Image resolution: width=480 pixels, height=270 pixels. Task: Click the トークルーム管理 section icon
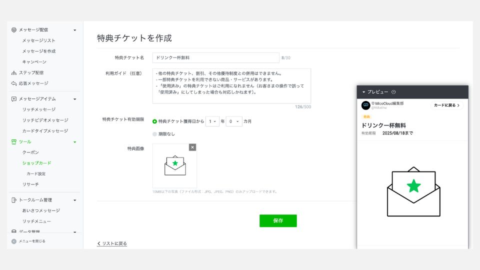click(x=14, y=200)
